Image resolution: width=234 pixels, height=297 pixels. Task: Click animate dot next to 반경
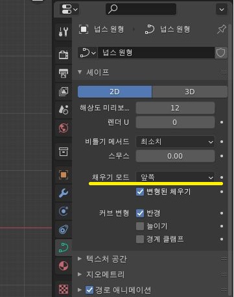click(x=222, y=213)
